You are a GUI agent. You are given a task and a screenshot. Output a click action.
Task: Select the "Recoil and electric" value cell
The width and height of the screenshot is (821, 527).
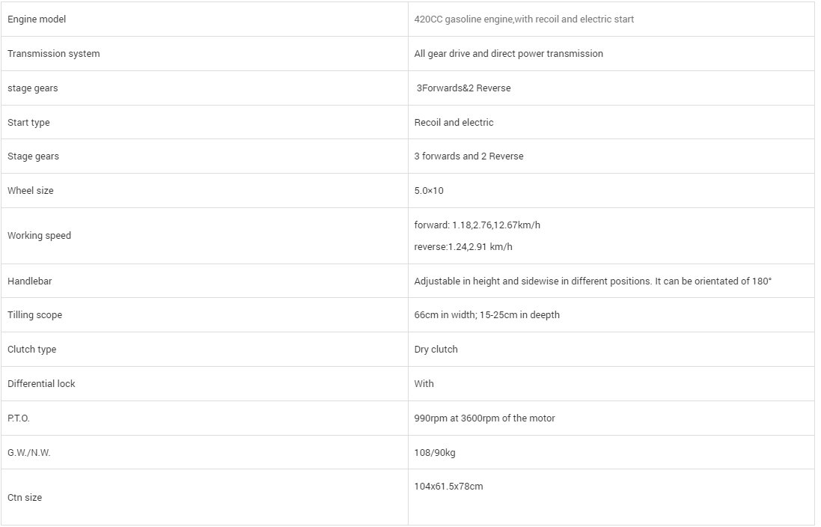coord(454,123)
